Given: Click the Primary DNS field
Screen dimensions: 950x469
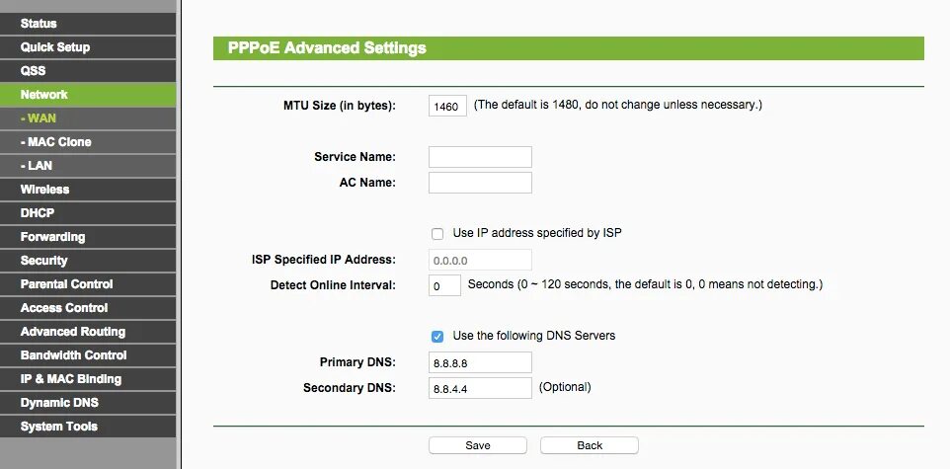Looking at the screenshot, I should pos(480,362).
